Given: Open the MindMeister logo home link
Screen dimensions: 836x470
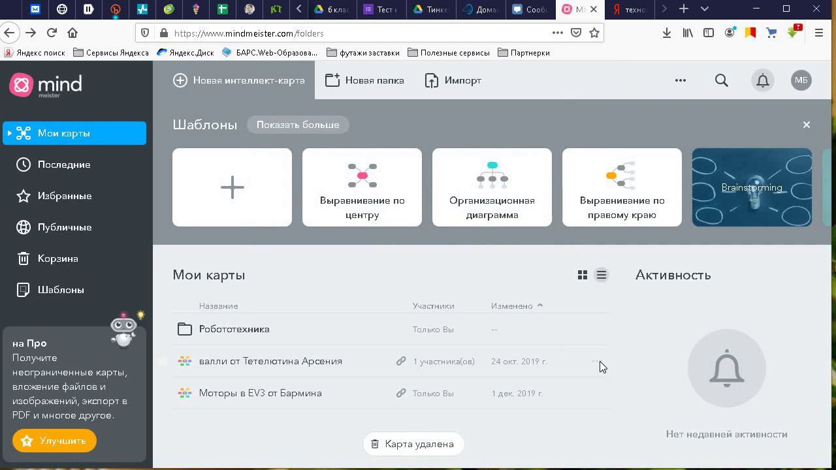Looking at the screenshot, I should pos(46,85).
